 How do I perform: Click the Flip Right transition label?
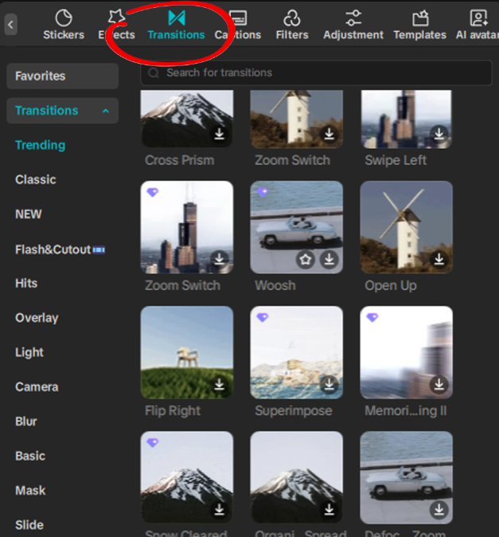tap(173, 410)
